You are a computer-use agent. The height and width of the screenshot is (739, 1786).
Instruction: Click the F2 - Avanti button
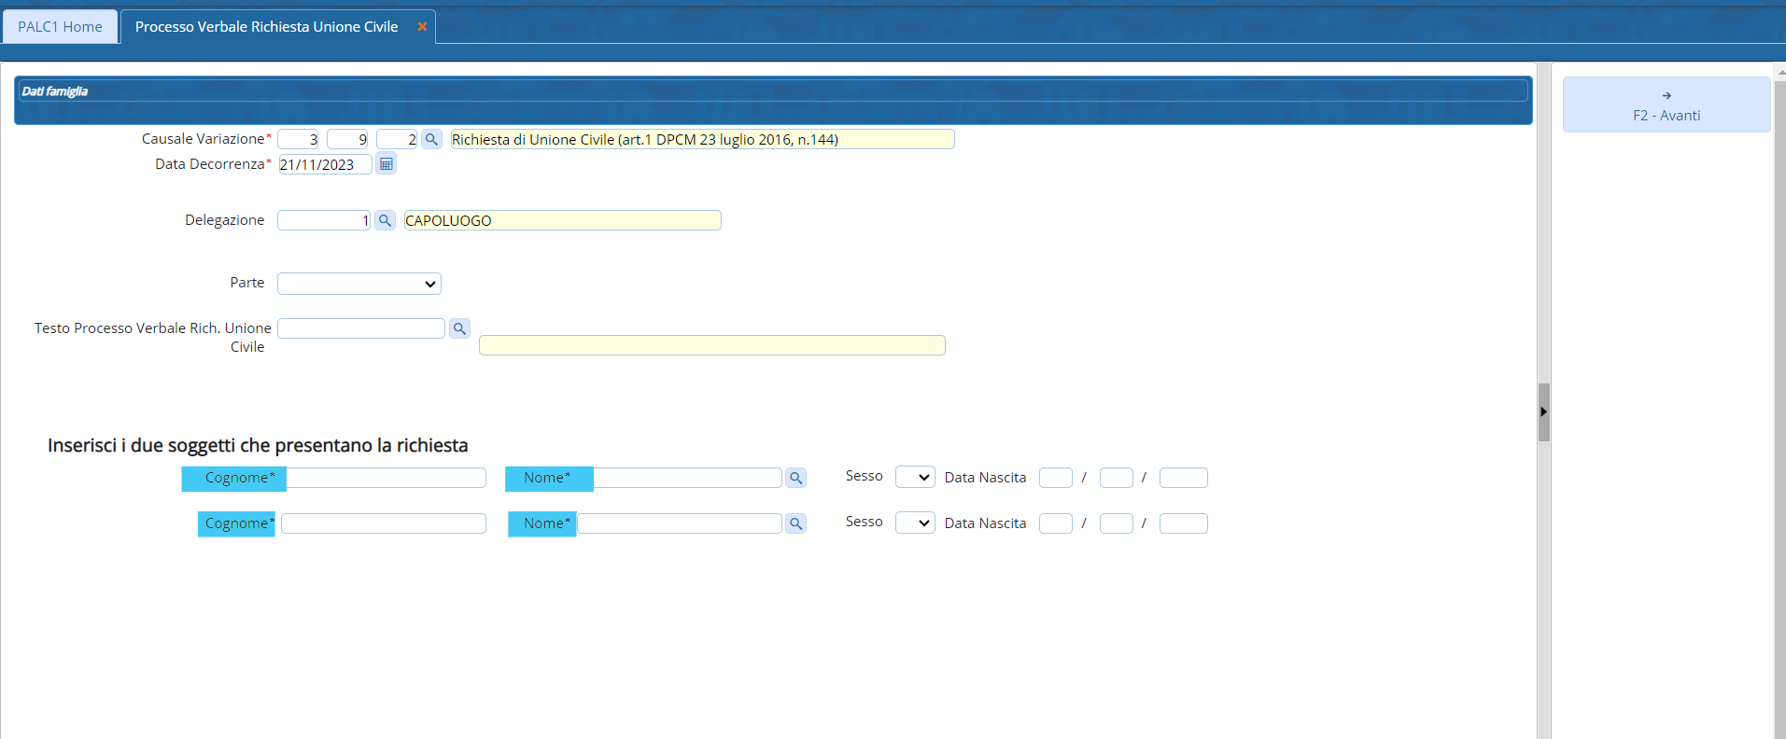click(1666, 105)
